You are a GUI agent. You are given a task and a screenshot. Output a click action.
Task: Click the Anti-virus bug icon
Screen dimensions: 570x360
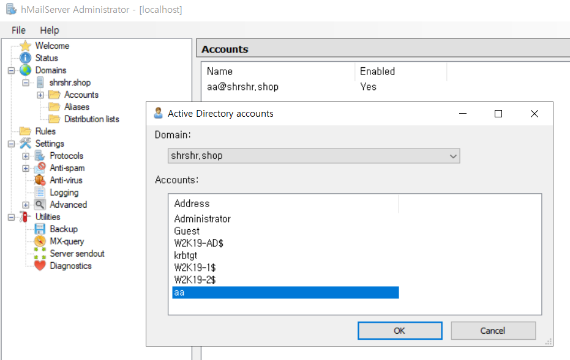coord(40,180)
